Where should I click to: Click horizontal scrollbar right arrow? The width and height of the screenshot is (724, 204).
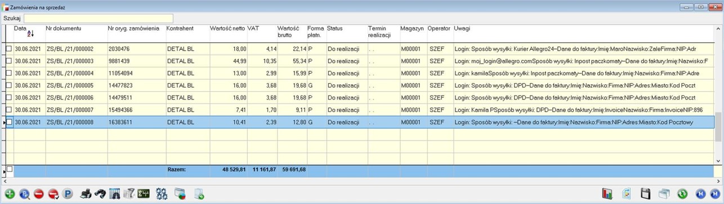click(x=719, y=181)
